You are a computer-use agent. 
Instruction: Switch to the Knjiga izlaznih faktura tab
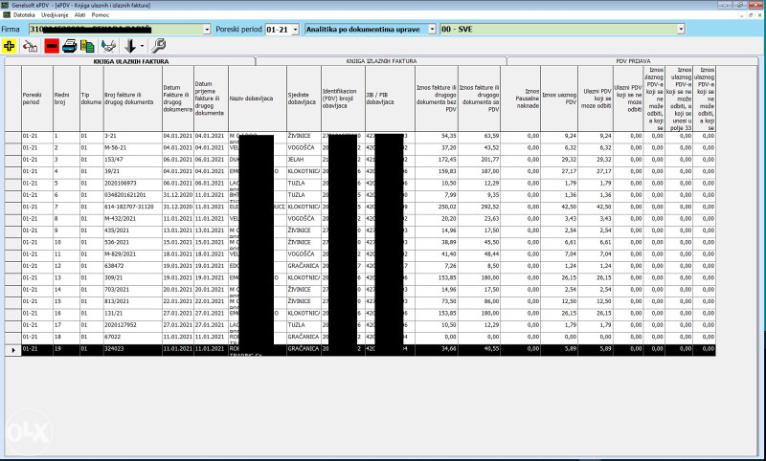(380, 60)
